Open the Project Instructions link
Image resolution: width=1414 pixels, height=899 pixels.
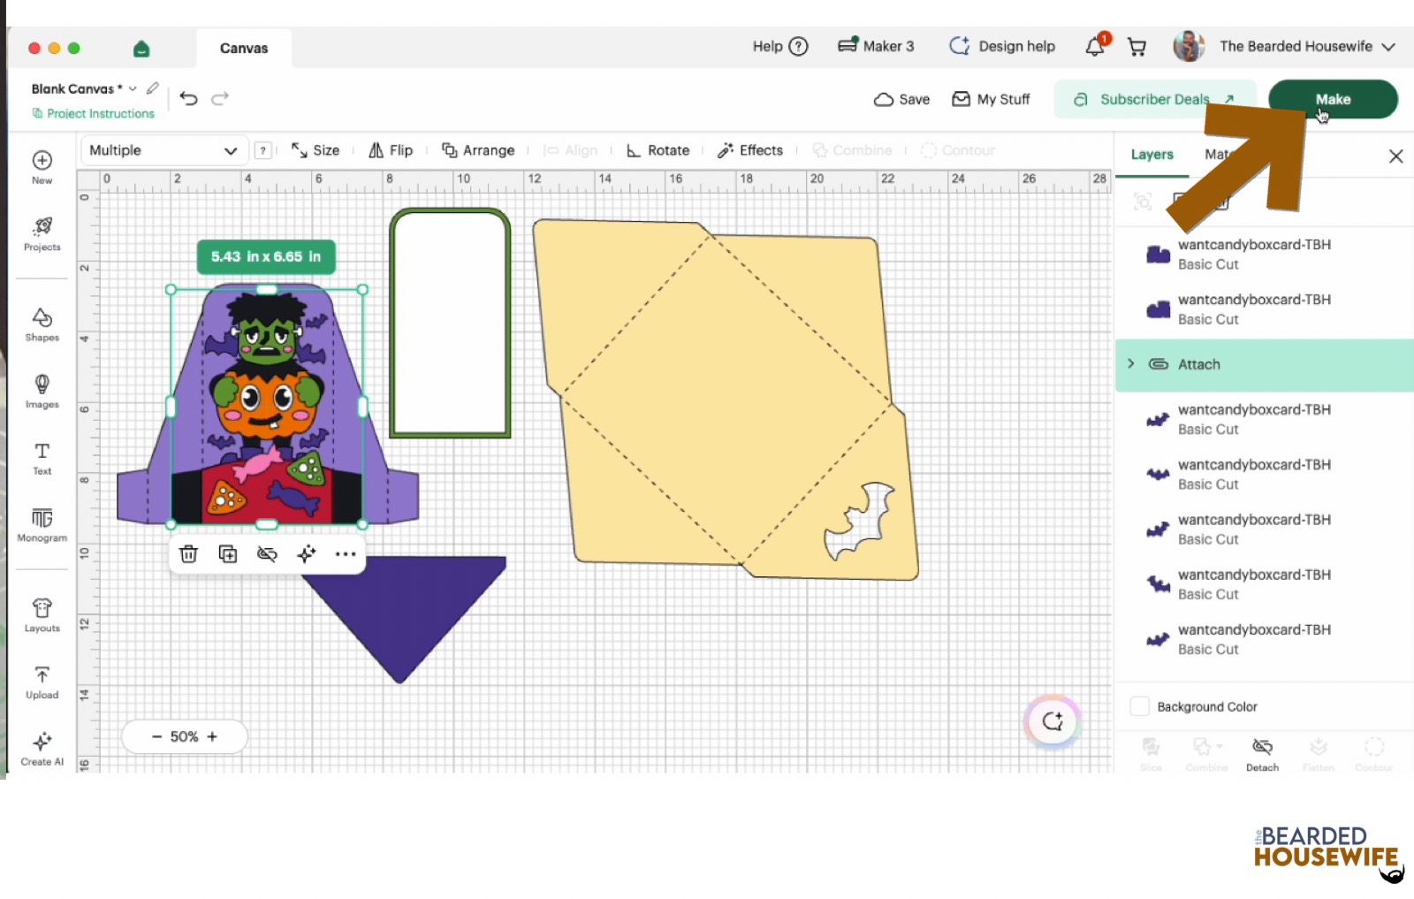pos(93,113)
